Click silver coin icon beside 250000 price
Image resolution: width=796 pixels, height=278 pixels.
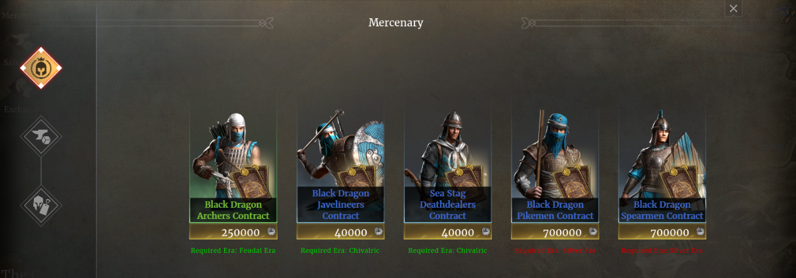(x=271, y=232)
